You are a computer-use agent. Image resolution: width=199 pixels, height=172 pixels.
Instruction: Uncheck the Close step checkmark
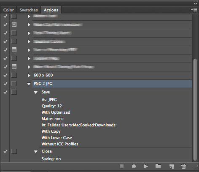(x=5, y=151)
